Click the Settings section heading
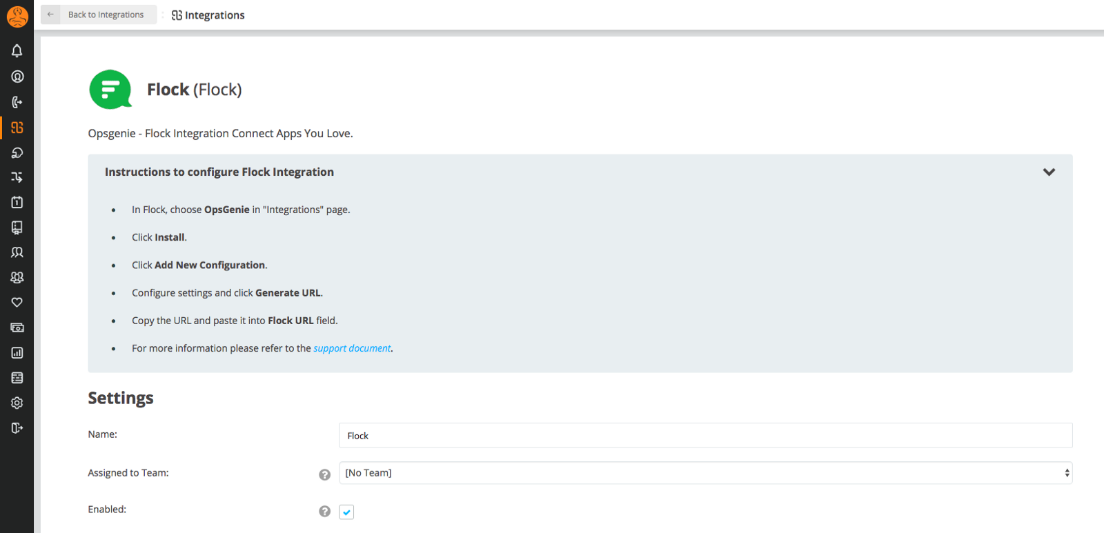 [x=121, y=398]
